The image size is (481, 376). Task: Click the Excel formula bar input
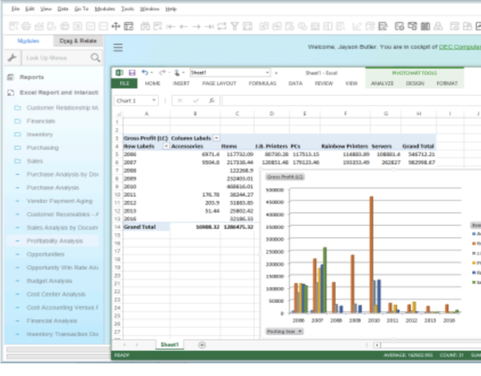351,100
